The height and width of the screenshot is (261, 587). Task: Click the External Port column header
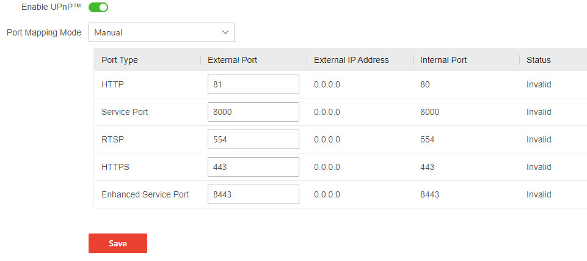232,60
